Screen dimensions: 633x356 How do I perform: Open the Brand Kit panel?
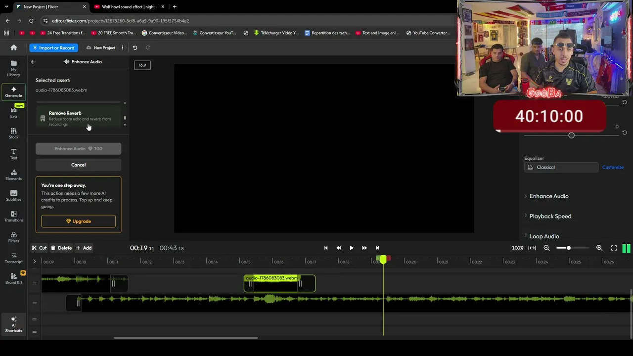(13, 278)
